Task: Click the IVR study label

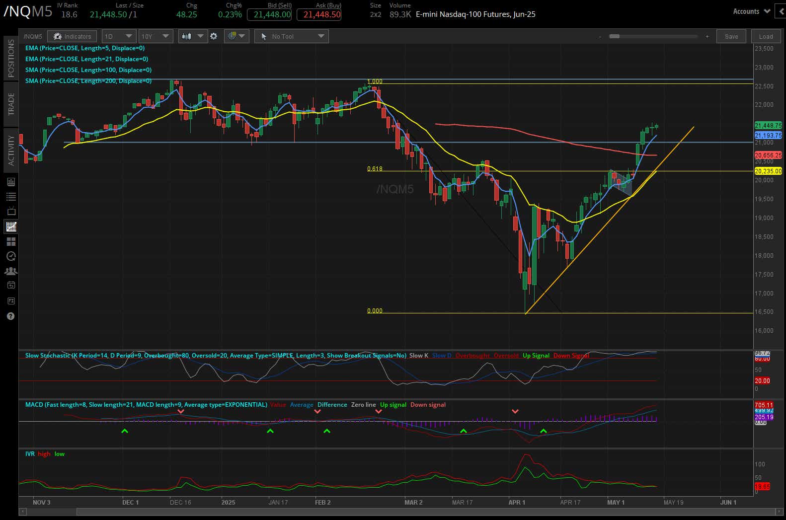Action: [x=30, y=454]
